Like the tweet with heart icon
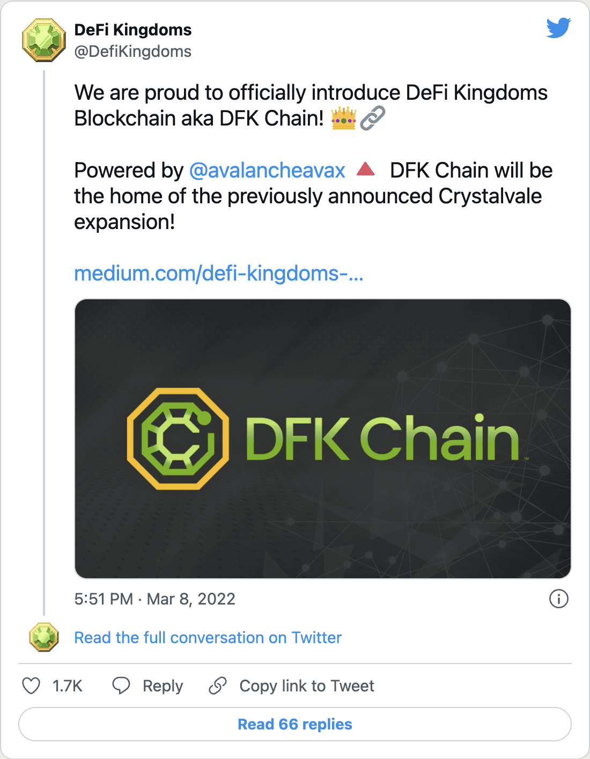 (x=31, y=686)
